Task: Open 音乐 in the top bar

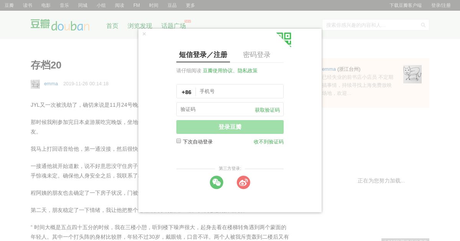Action: tap(64, 5)
